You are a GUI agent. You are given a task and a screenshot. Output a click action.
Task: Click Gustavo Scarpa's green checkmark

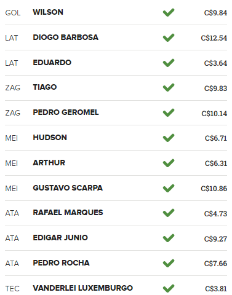point(169,188)
